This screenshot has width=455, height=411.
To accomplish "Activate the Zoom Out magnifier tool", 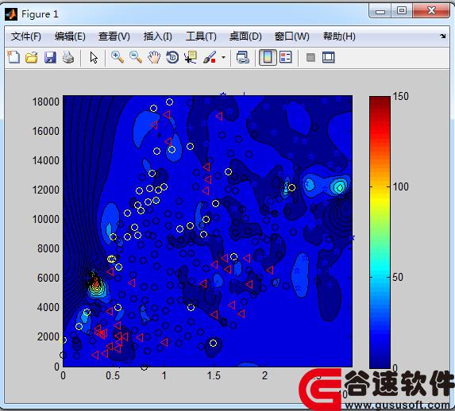I will 136,57.
